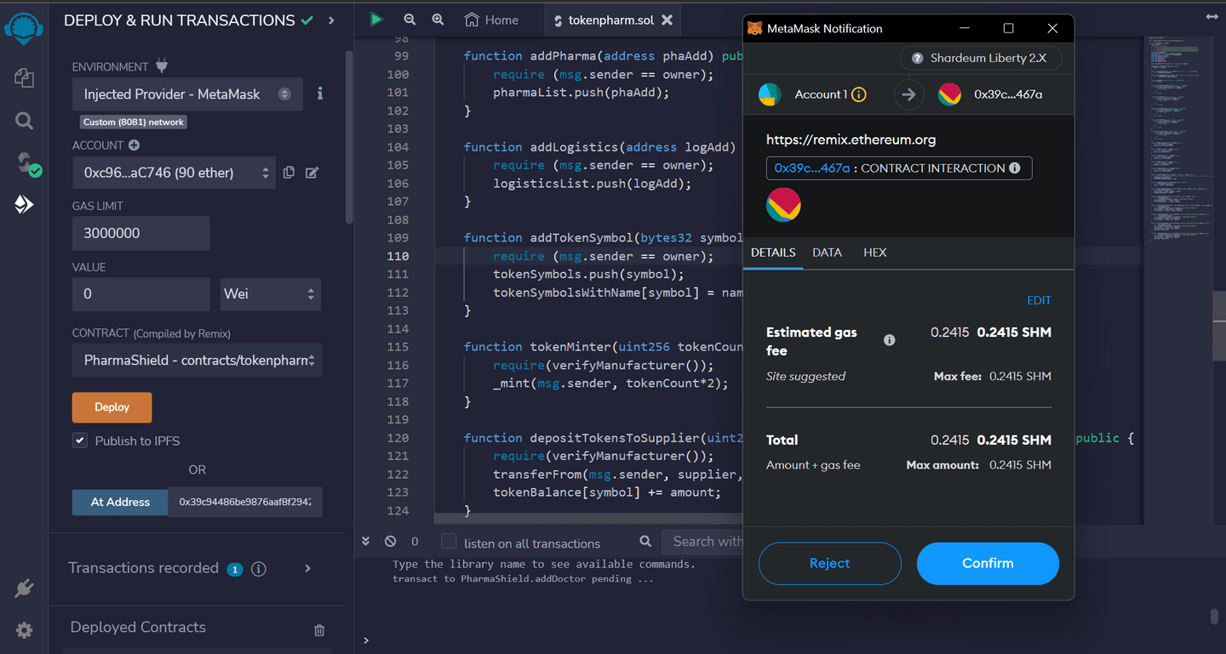Image resolution: width=1226 pixels, height=654 pixels.
Task: Open the Search in files sidebar icon
Action: tap(24, 121)
